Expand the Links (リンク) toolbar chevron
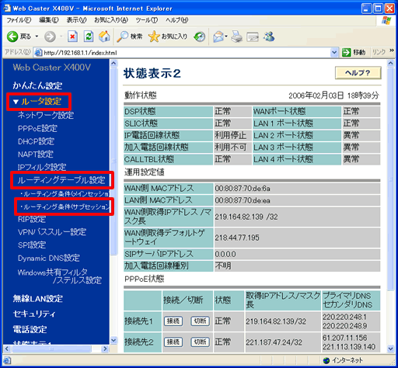 (x=392, y=50)
